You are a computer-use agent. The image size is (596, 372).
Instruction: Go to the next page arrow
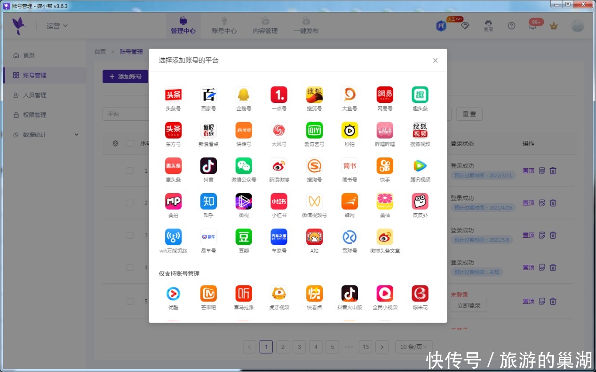[382, 347]
